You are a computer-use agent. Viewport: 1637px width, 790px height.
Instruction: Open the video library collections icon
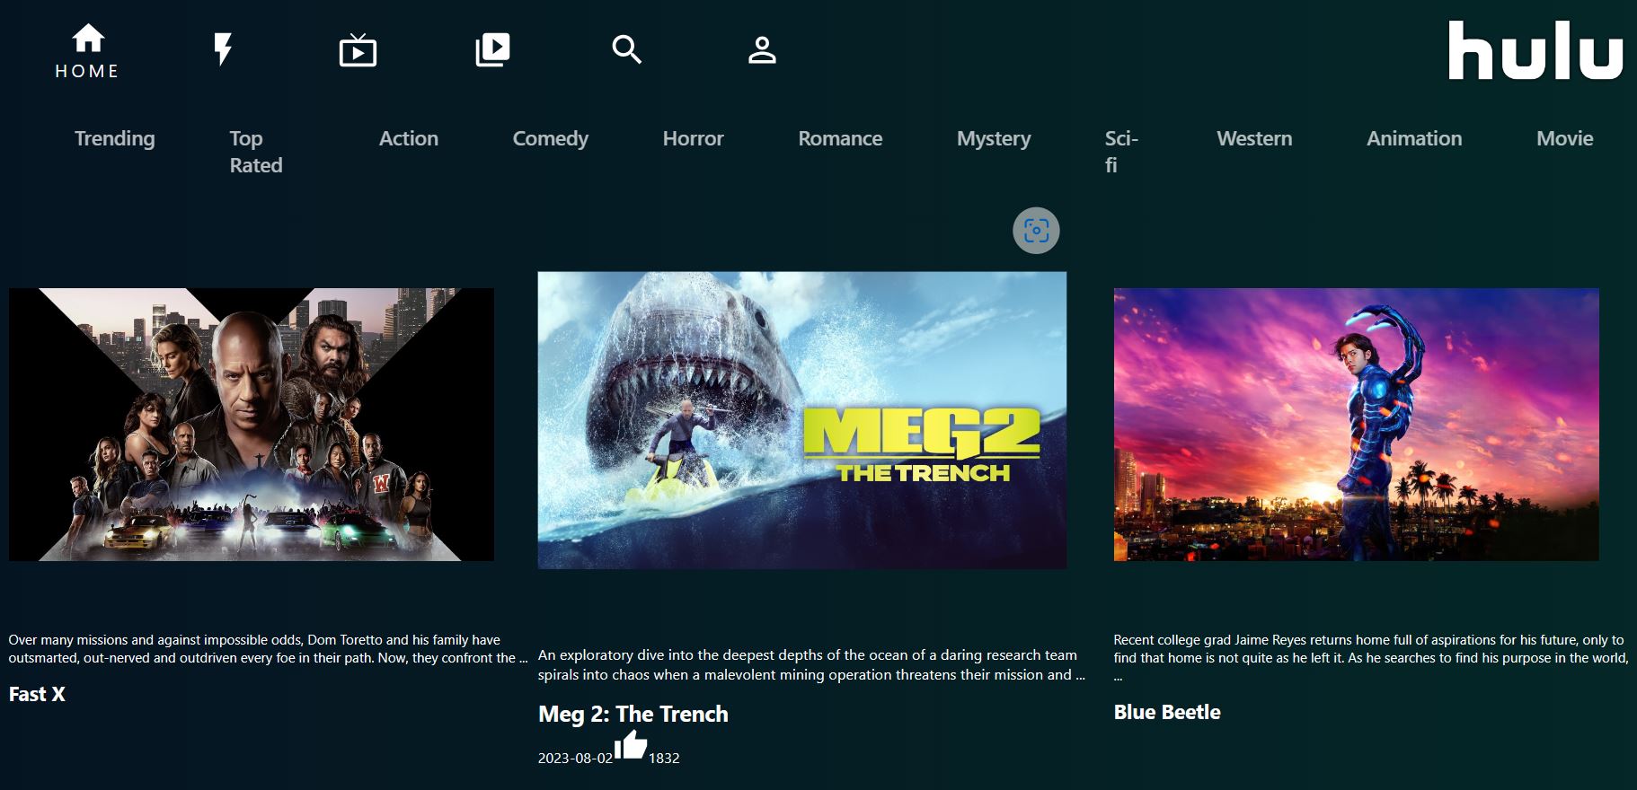[492, 49]
